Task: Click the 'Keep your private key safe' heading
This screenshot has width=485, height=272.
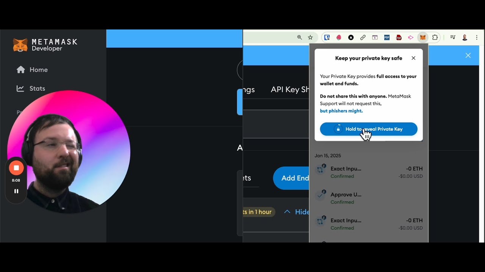Action: pyautogui.click(x=369, y=58)
